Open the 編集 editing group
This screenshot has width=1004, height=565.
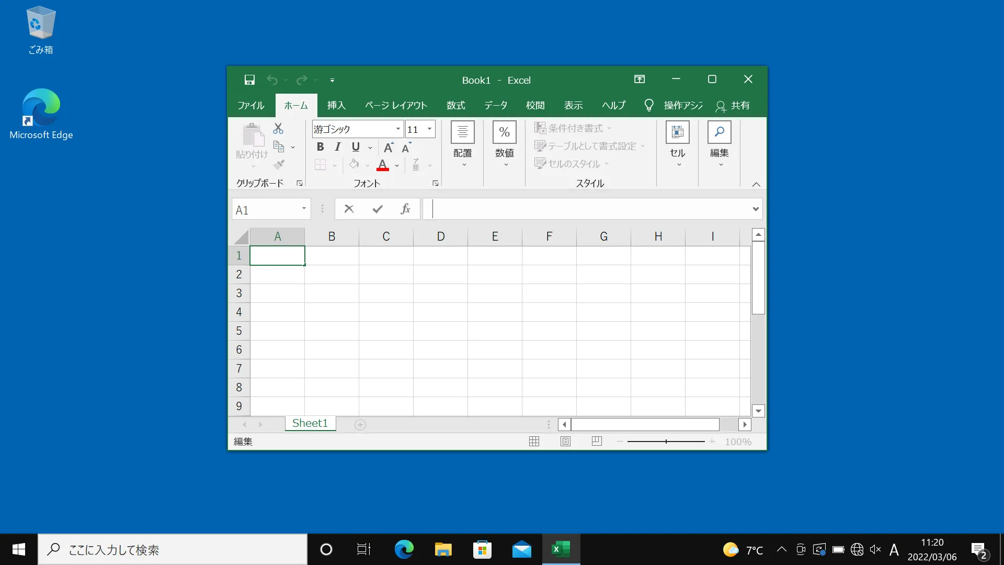[x=720, y=144]
